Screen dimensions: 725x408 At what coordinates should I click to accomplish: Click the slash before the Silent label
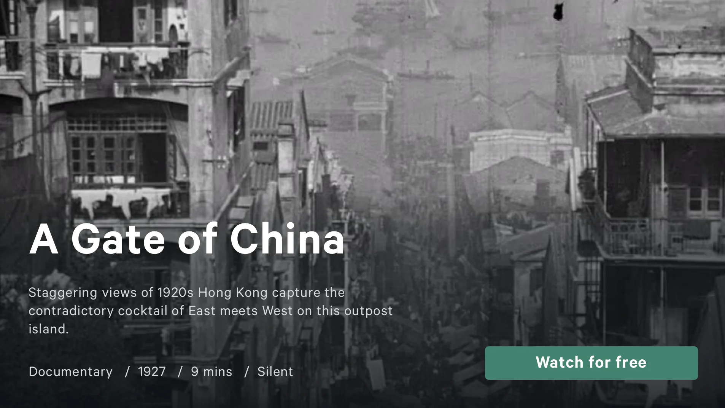(x=246, y=371)
